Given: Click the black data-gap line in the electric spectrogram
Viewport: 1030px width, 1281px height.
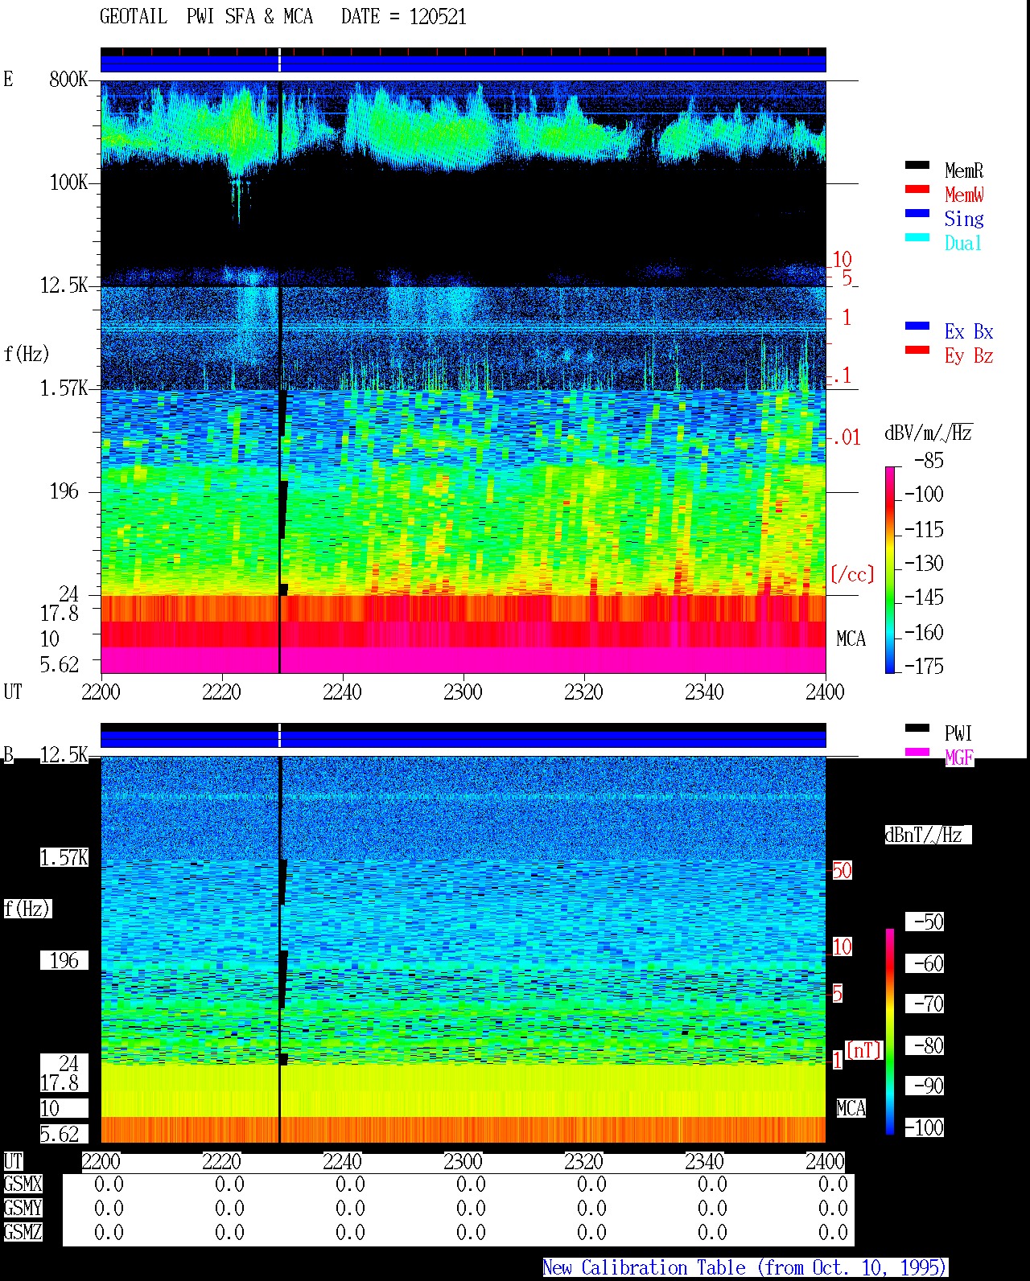Looking at the screenshot, I should point(279,376).
